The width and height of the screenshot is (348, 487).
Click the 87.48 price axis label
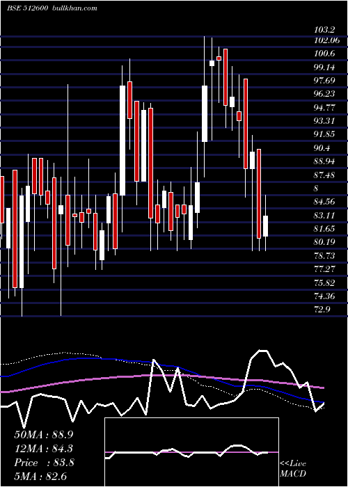324,175
